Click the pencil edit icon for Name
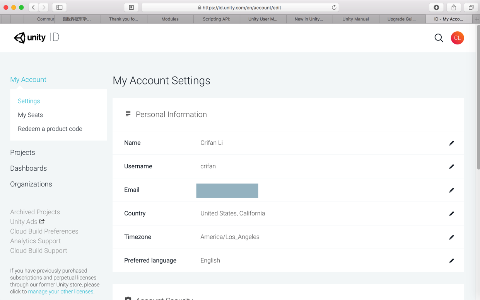The image size is (480, 300). pos(451,143)
